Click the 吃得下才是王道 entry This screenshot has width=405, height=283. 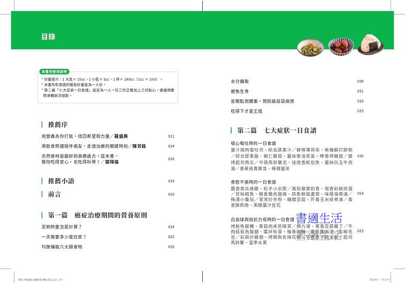tap(245, 111)
